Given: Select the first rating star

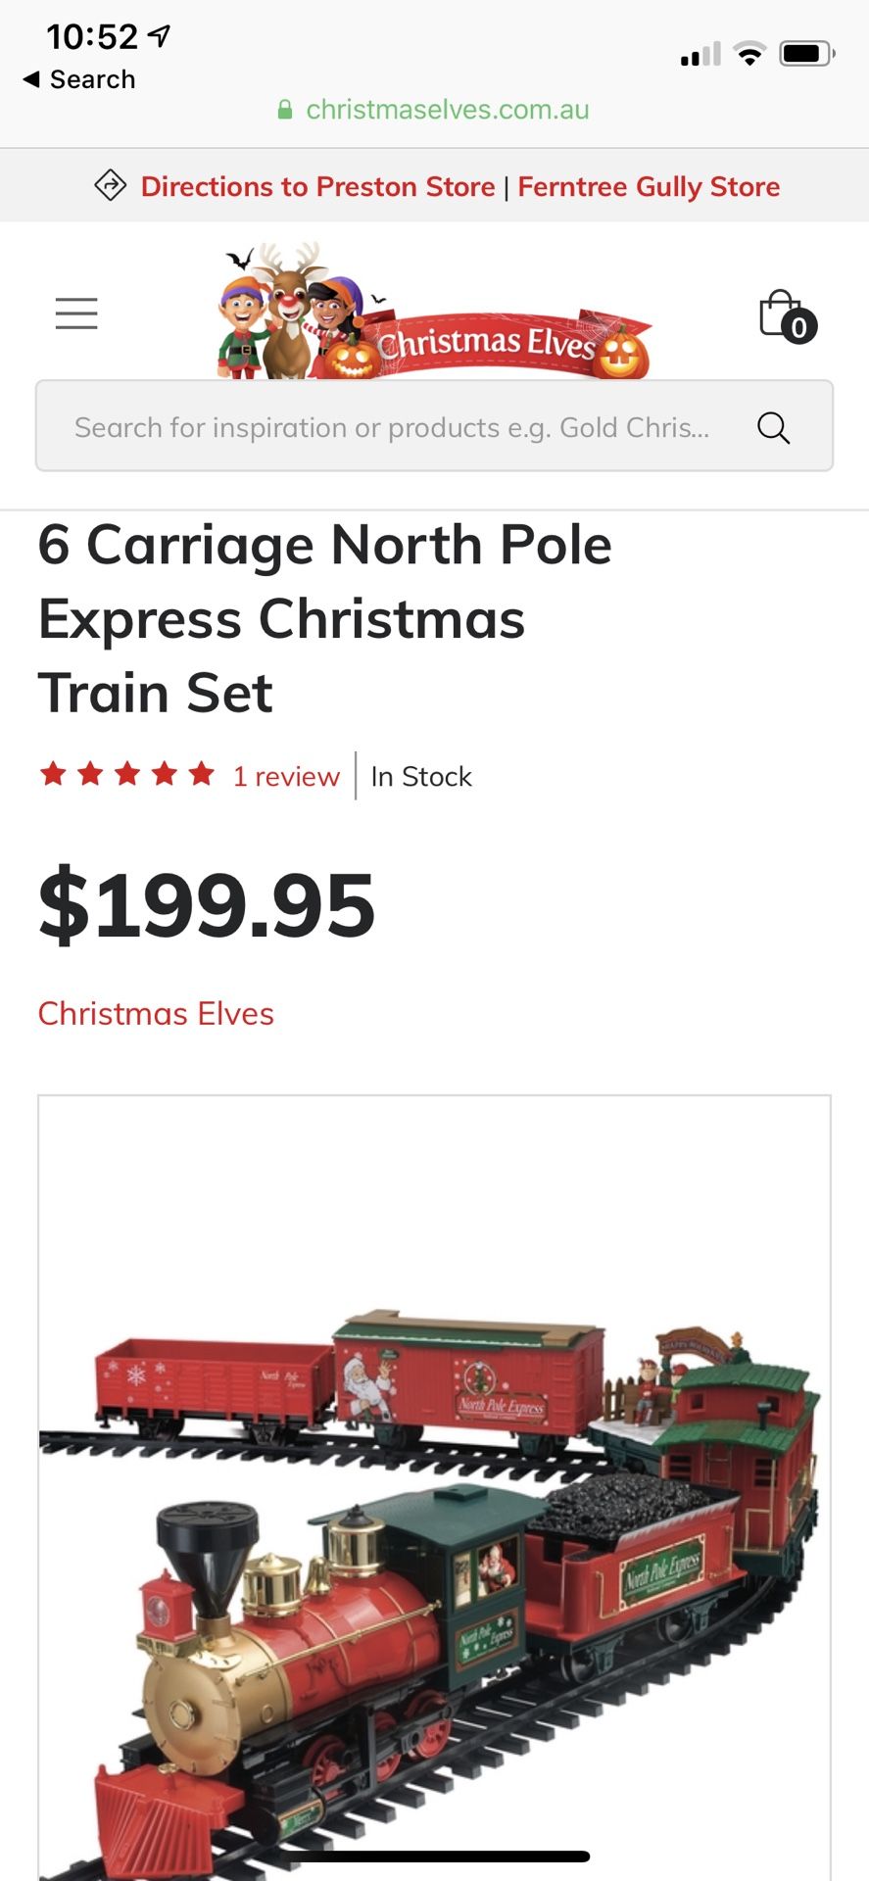Looking at the screenshot, I should (54, 773).
